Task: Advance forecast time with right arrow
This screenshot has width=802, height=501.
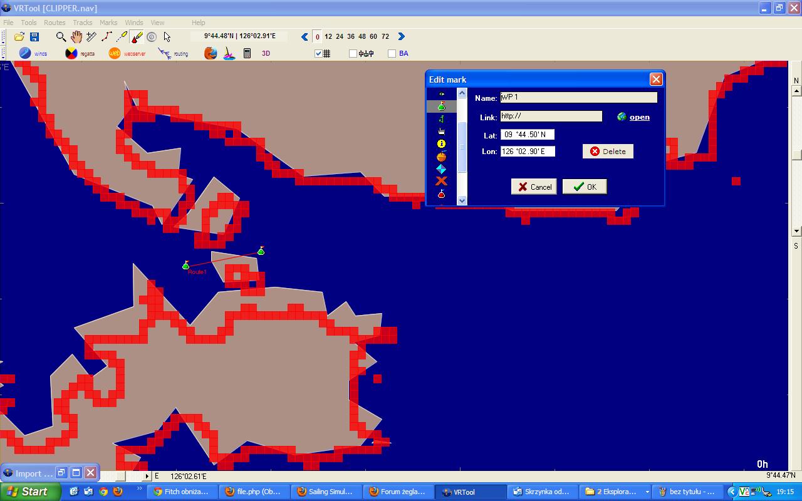Action: pyautogui.click(x=402, y=37)
